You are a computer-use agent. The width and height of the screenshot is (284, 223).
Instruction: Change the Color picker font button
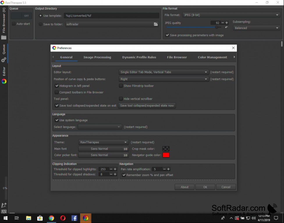(103, 155)
